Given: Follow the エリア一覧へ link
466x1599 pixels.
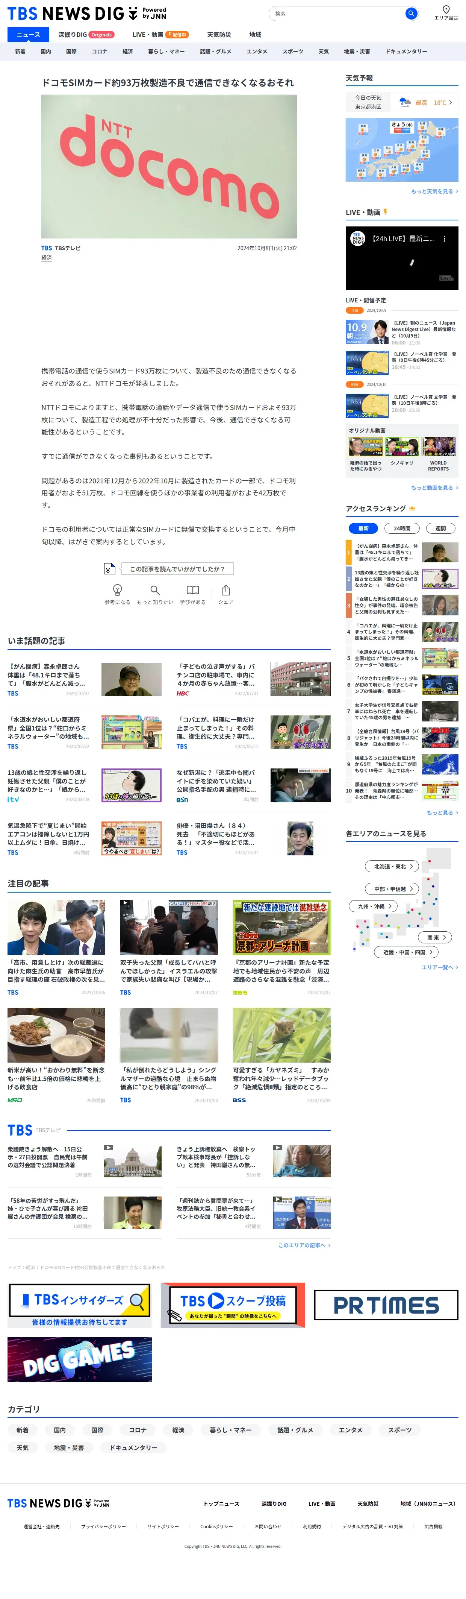Looking at the screenshot, I should click(440, 967).
